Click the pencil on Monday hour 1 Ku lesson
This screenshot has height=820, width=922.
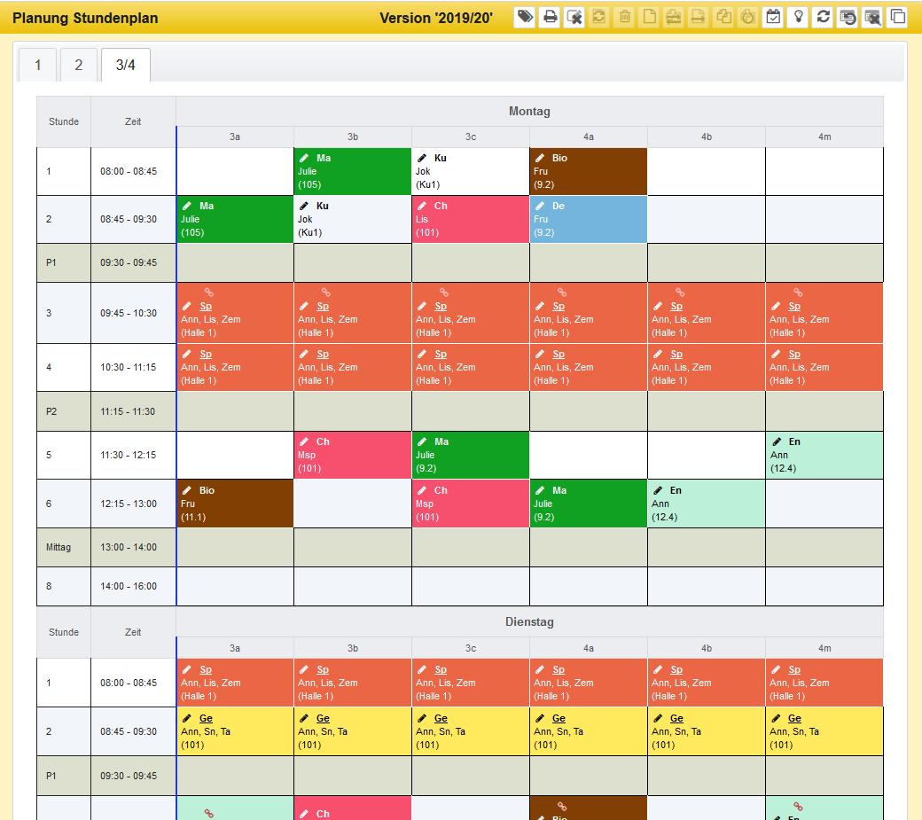coord(422,158)
